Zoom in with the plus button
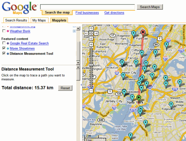 [x=91, y=45]
